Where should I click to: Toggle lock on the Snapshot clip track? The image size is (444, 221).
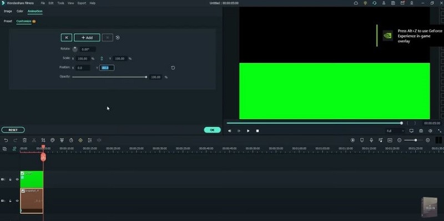click(x=10, y=201)
